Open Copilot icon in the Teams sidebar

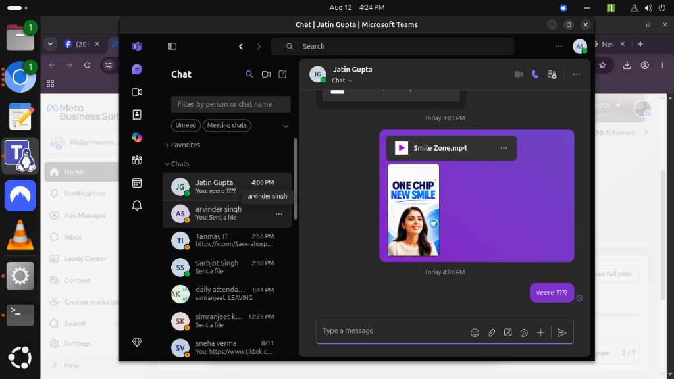[137, 138]
